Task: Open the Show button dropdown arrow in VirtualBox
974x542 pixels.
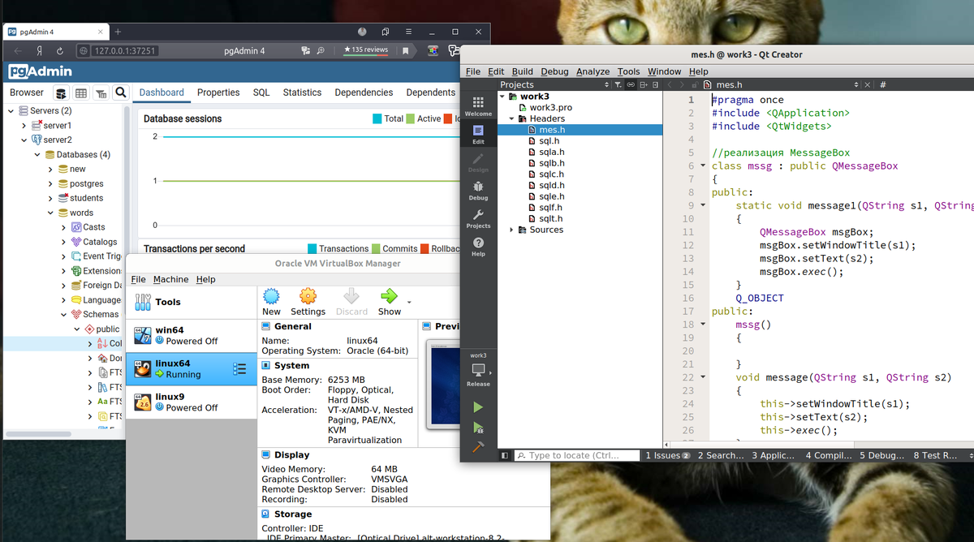Action: [409, 302]
